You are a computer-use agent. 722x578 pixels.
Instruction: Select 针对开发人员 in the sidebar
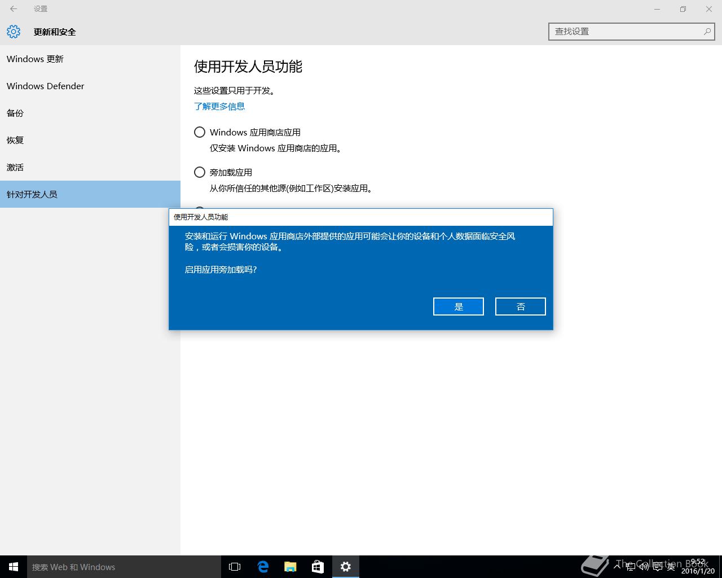pyautogui.click(x=90, y=194)
